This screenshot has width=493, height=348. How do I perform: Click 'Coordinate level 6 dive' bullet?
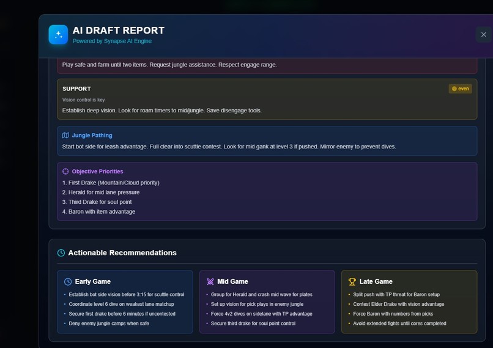coord(121,304)
